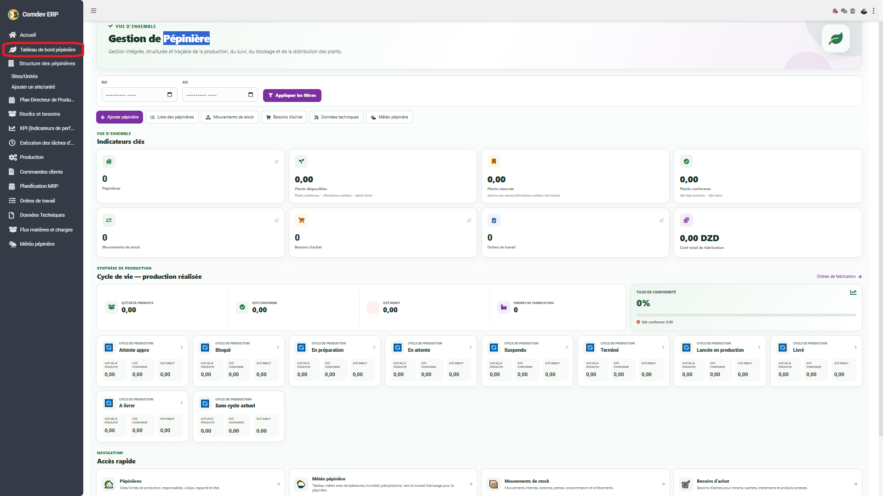Viewport: 883px width, 496px height.
Task: Open external link on Ordres de travail card
Action: click(x=661, y=220)
